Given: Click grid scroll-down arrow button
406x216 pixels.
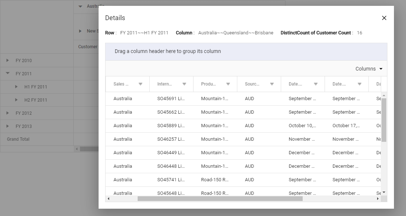Looking at the screenshot, I should (x=384, y=193).
